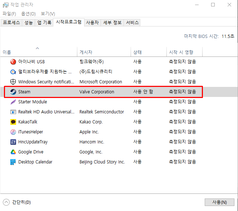Screen dimensions: 238x211
Task: Sort by the 시작 시 영향 column header
Action: click(184, 52)
